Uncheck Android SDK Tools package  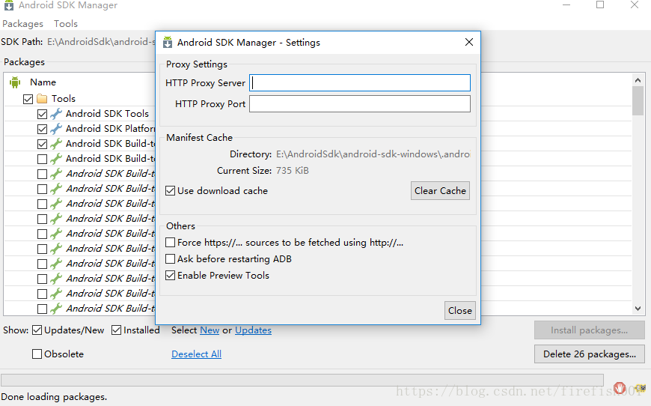tap(42, 114)
